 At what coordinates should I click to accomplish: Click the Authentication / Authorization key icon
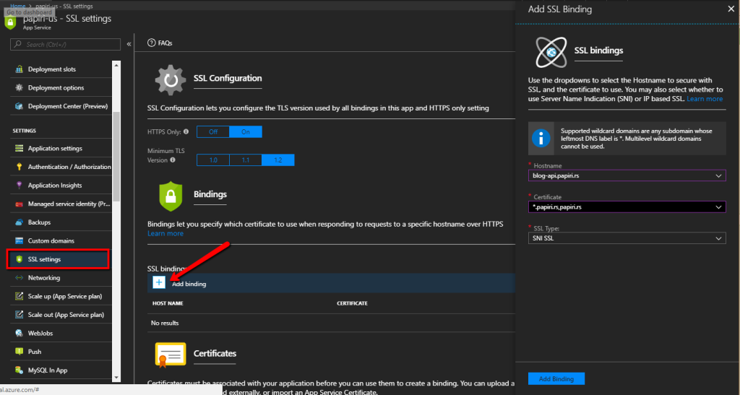tap(19, 167)
